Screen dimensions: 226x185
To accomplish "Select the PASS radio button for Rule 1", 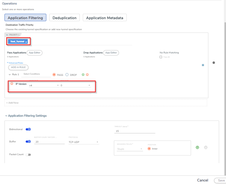I will (x=54, y=75).
